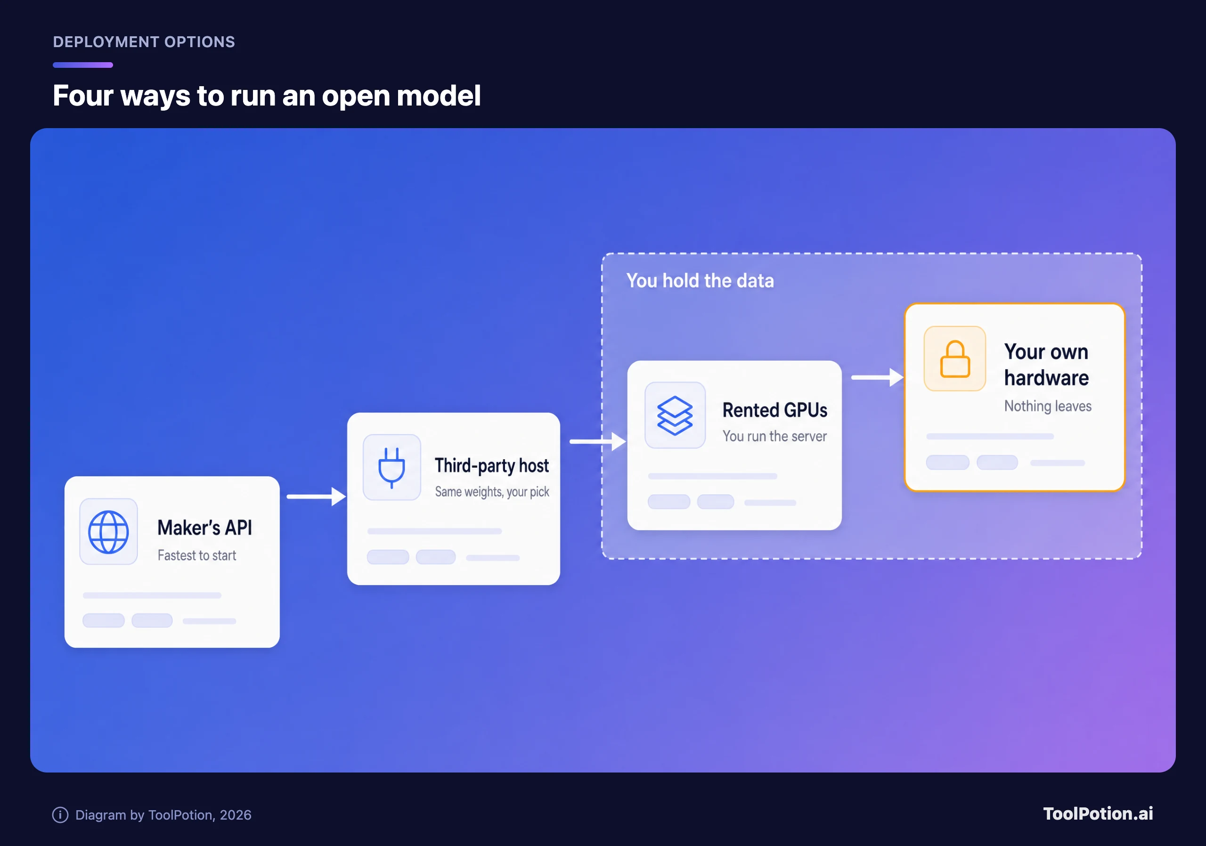1206x846 pixels.
Task: Click the globe icon on Maker's API card
Action: (x=108, y=531)
